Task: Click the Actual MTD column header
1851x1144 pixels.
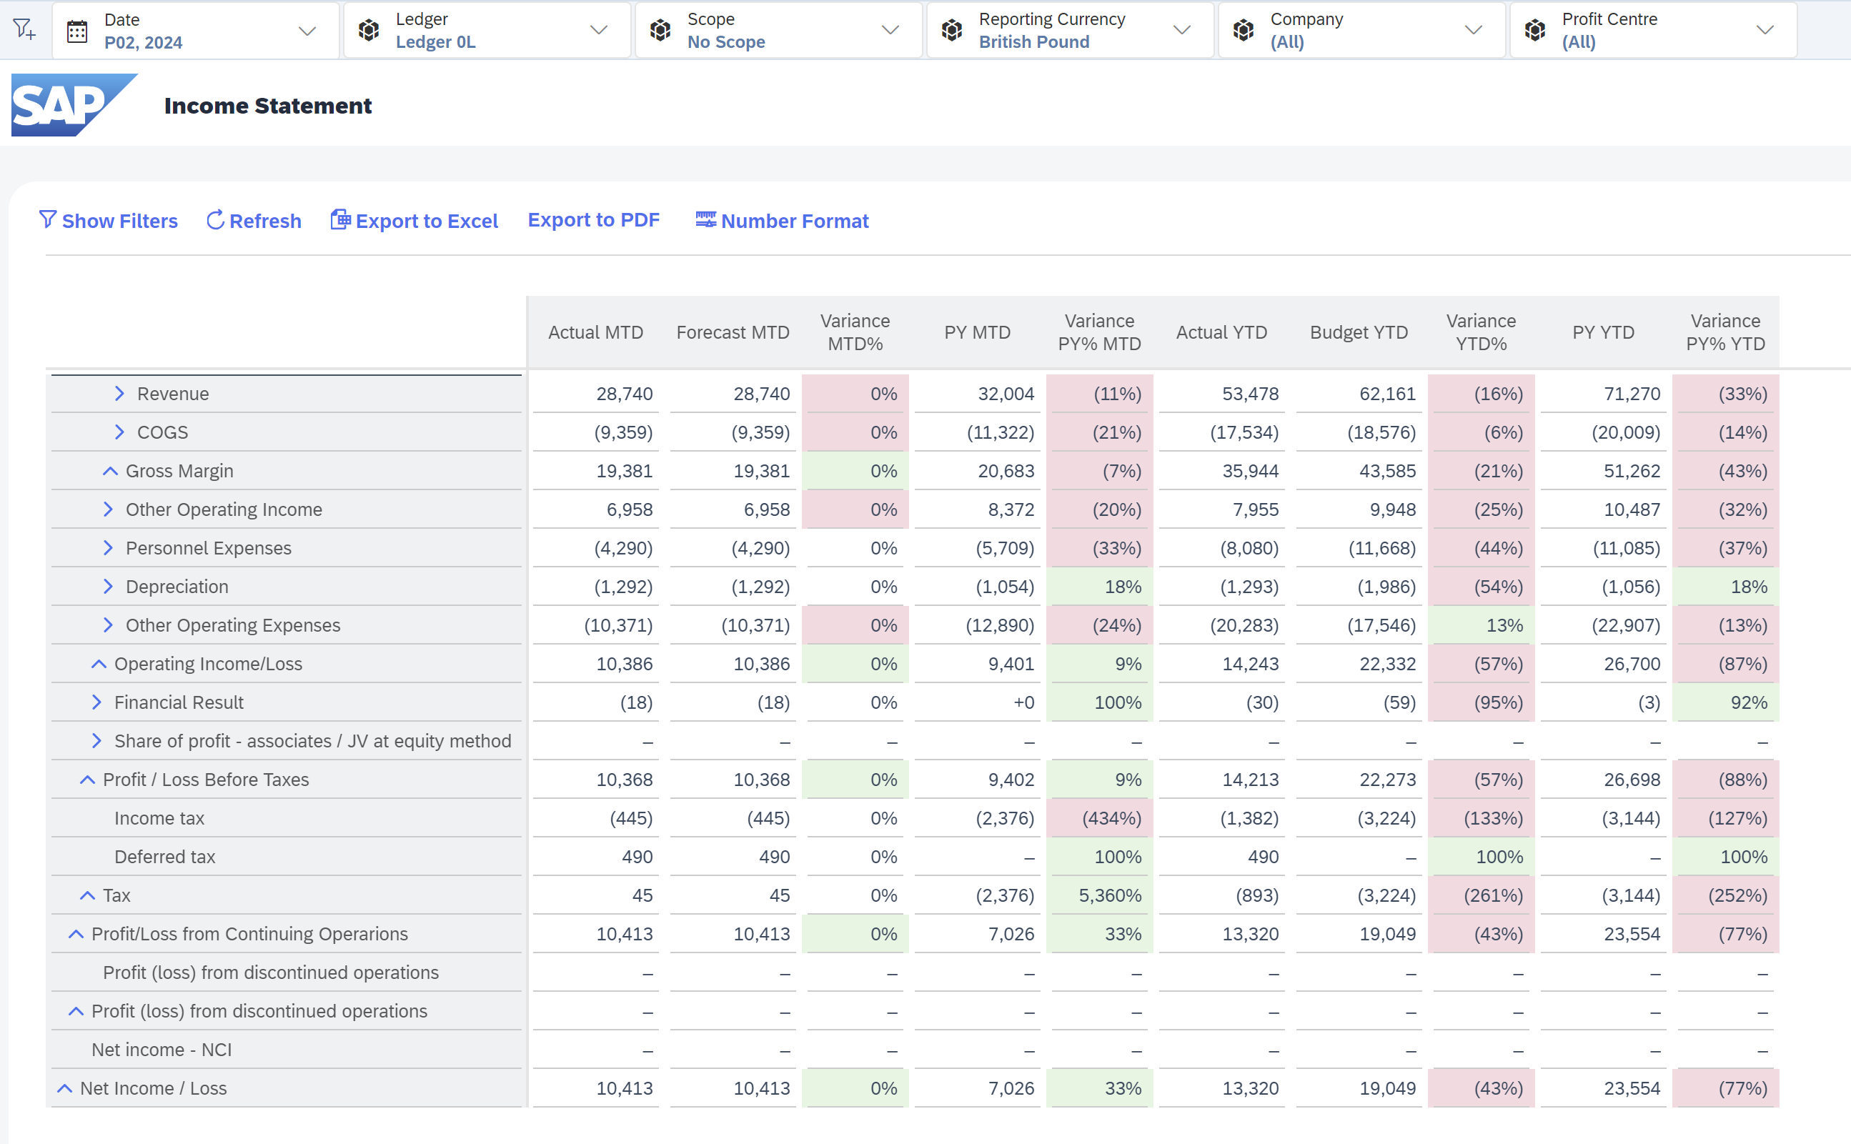Action: coord(595,332)
